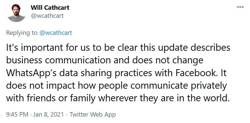Select the tweet line starting 'It's important'
Screen dimensions: 250x123
[x=118, y=48]
